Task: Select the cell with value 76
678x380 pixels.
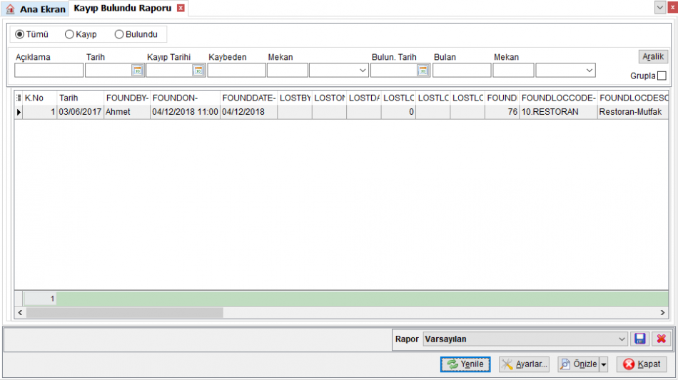Action: [502, 112]
